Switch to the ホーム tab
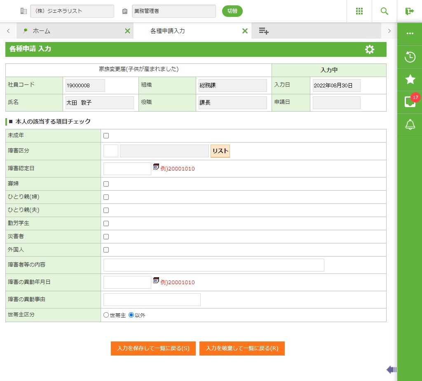The height and width of the screenshot is (381, 422). coord(42,31)
